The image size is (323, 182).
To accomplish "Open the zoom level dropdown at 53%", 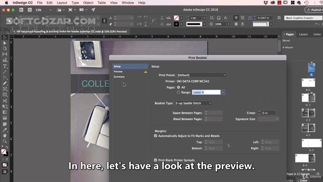I will point(50,10).
